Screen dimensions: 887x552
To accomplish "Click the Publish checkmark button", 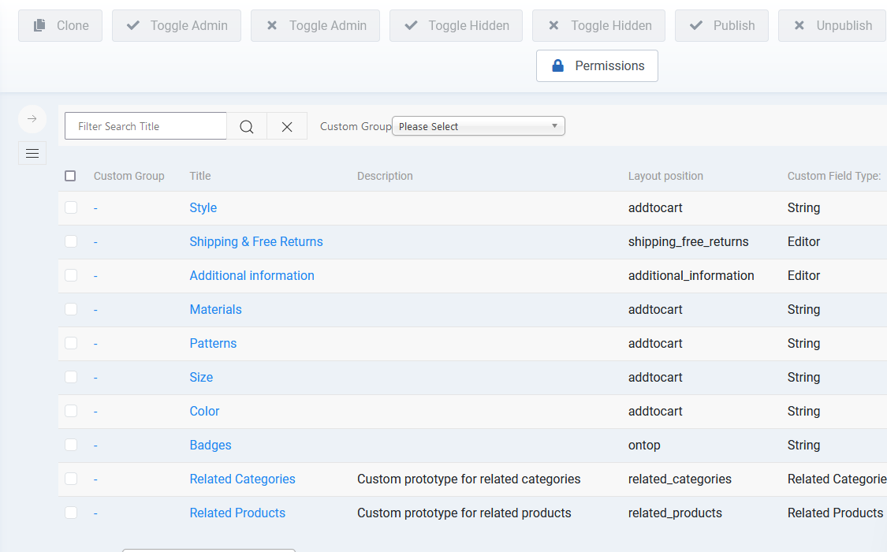I will (721, 26).
